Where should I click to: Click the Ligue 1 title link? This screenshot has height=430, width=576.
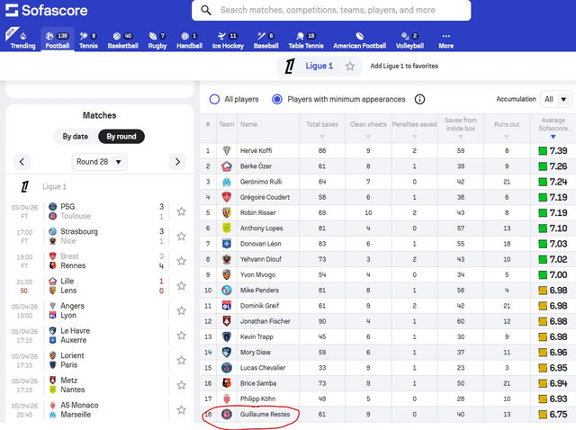click(319, 66)
